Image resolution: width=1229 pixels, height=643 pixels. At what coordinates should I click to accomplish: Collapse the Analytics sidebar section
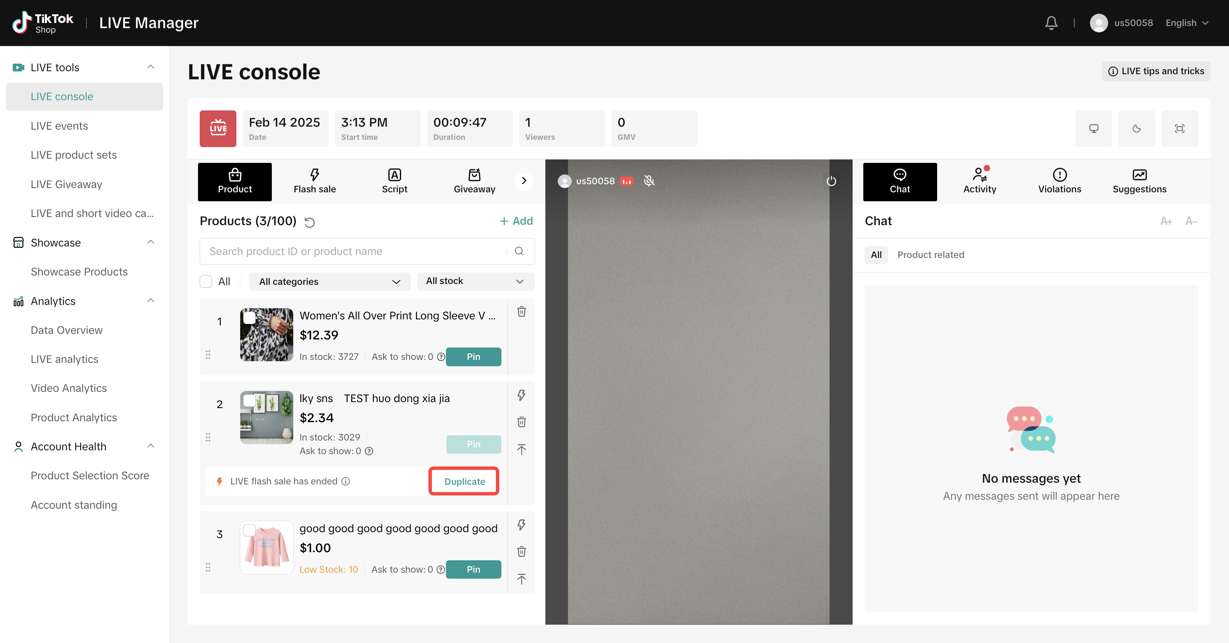[151, 301]
